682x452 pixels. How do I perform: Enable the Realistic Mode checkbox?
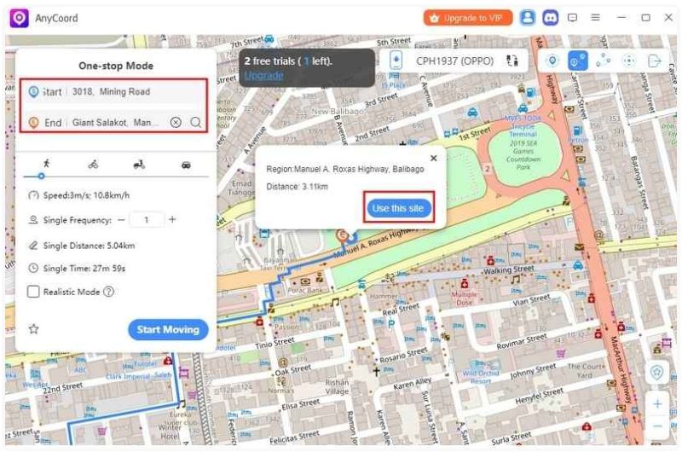[x=33, y=292]
